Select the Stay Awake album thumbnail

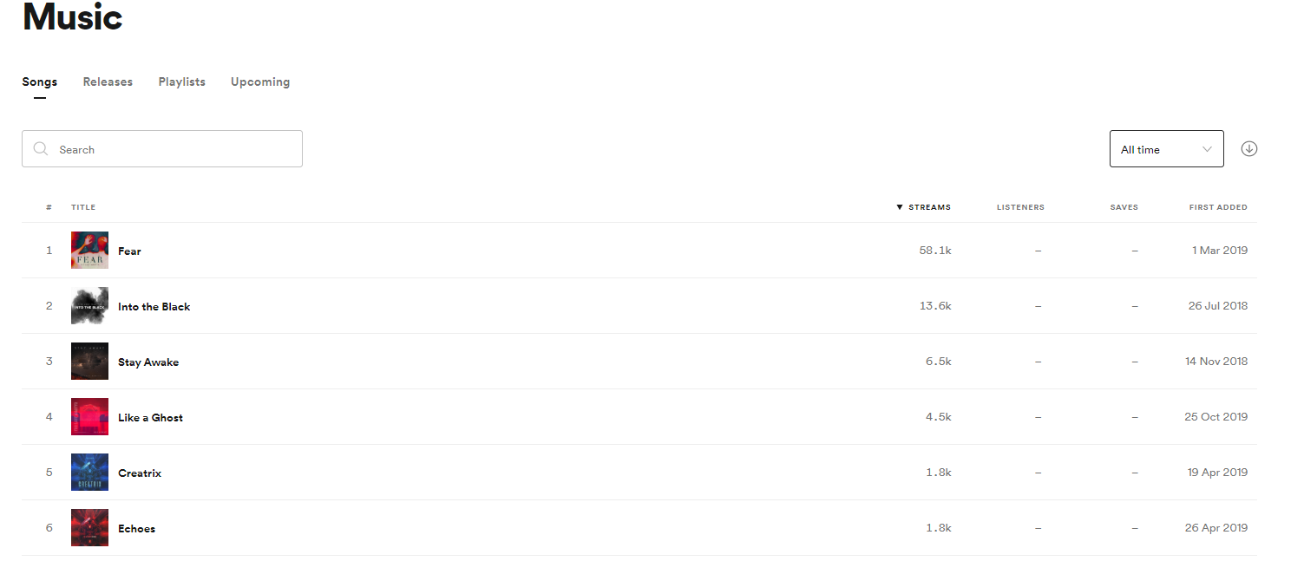[x=89, y=361]
